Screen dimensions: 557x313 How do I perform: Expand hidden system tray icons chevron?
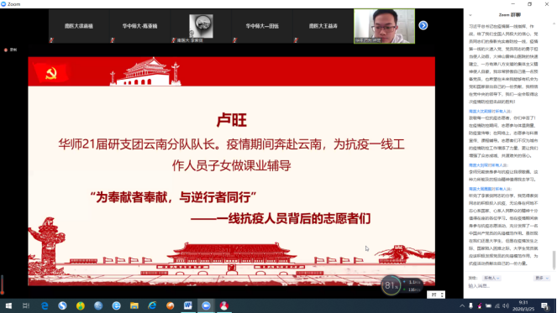tap(462, 306)
